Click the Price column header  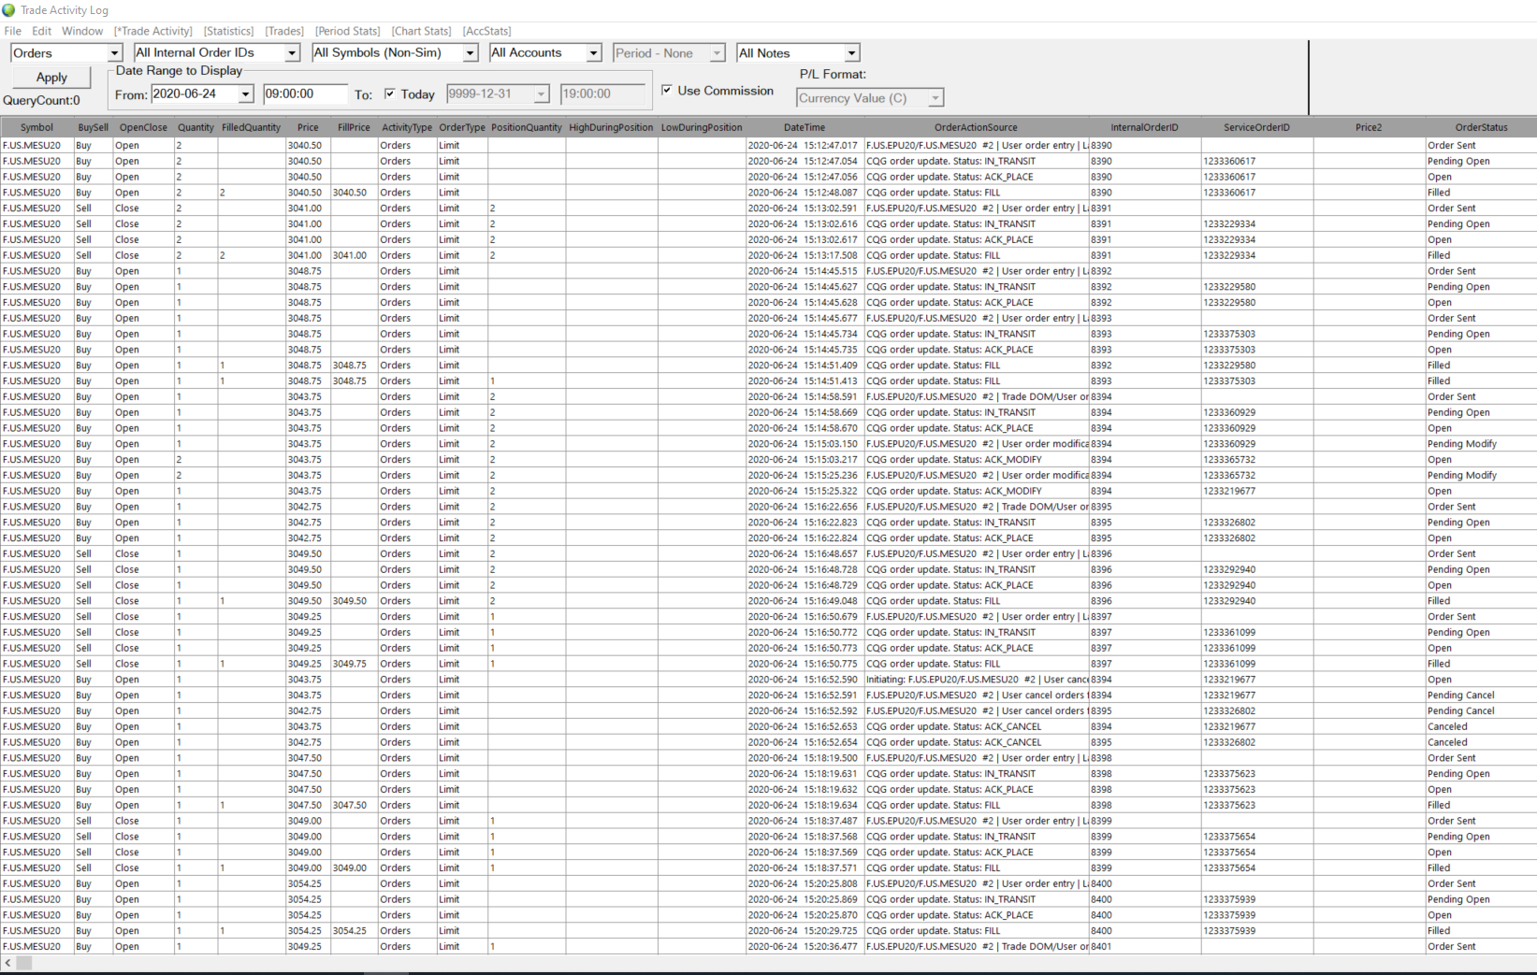click(308, 127)
